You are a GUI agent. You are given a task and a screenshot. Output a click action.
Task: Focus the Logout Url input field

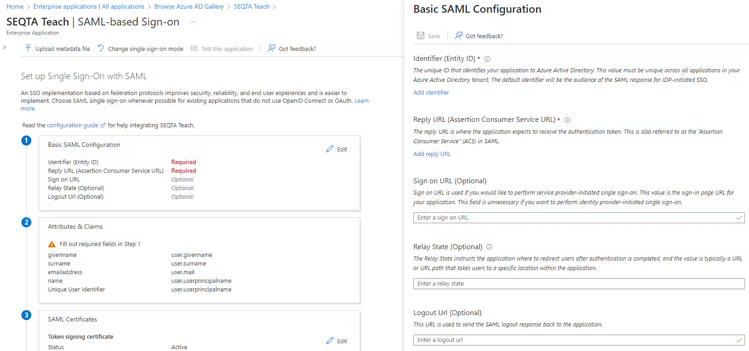[x=579, y=340]
